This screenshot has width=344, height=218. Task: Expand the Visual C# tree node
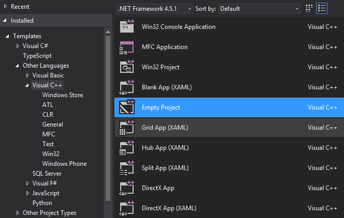(x=18, y=46)
